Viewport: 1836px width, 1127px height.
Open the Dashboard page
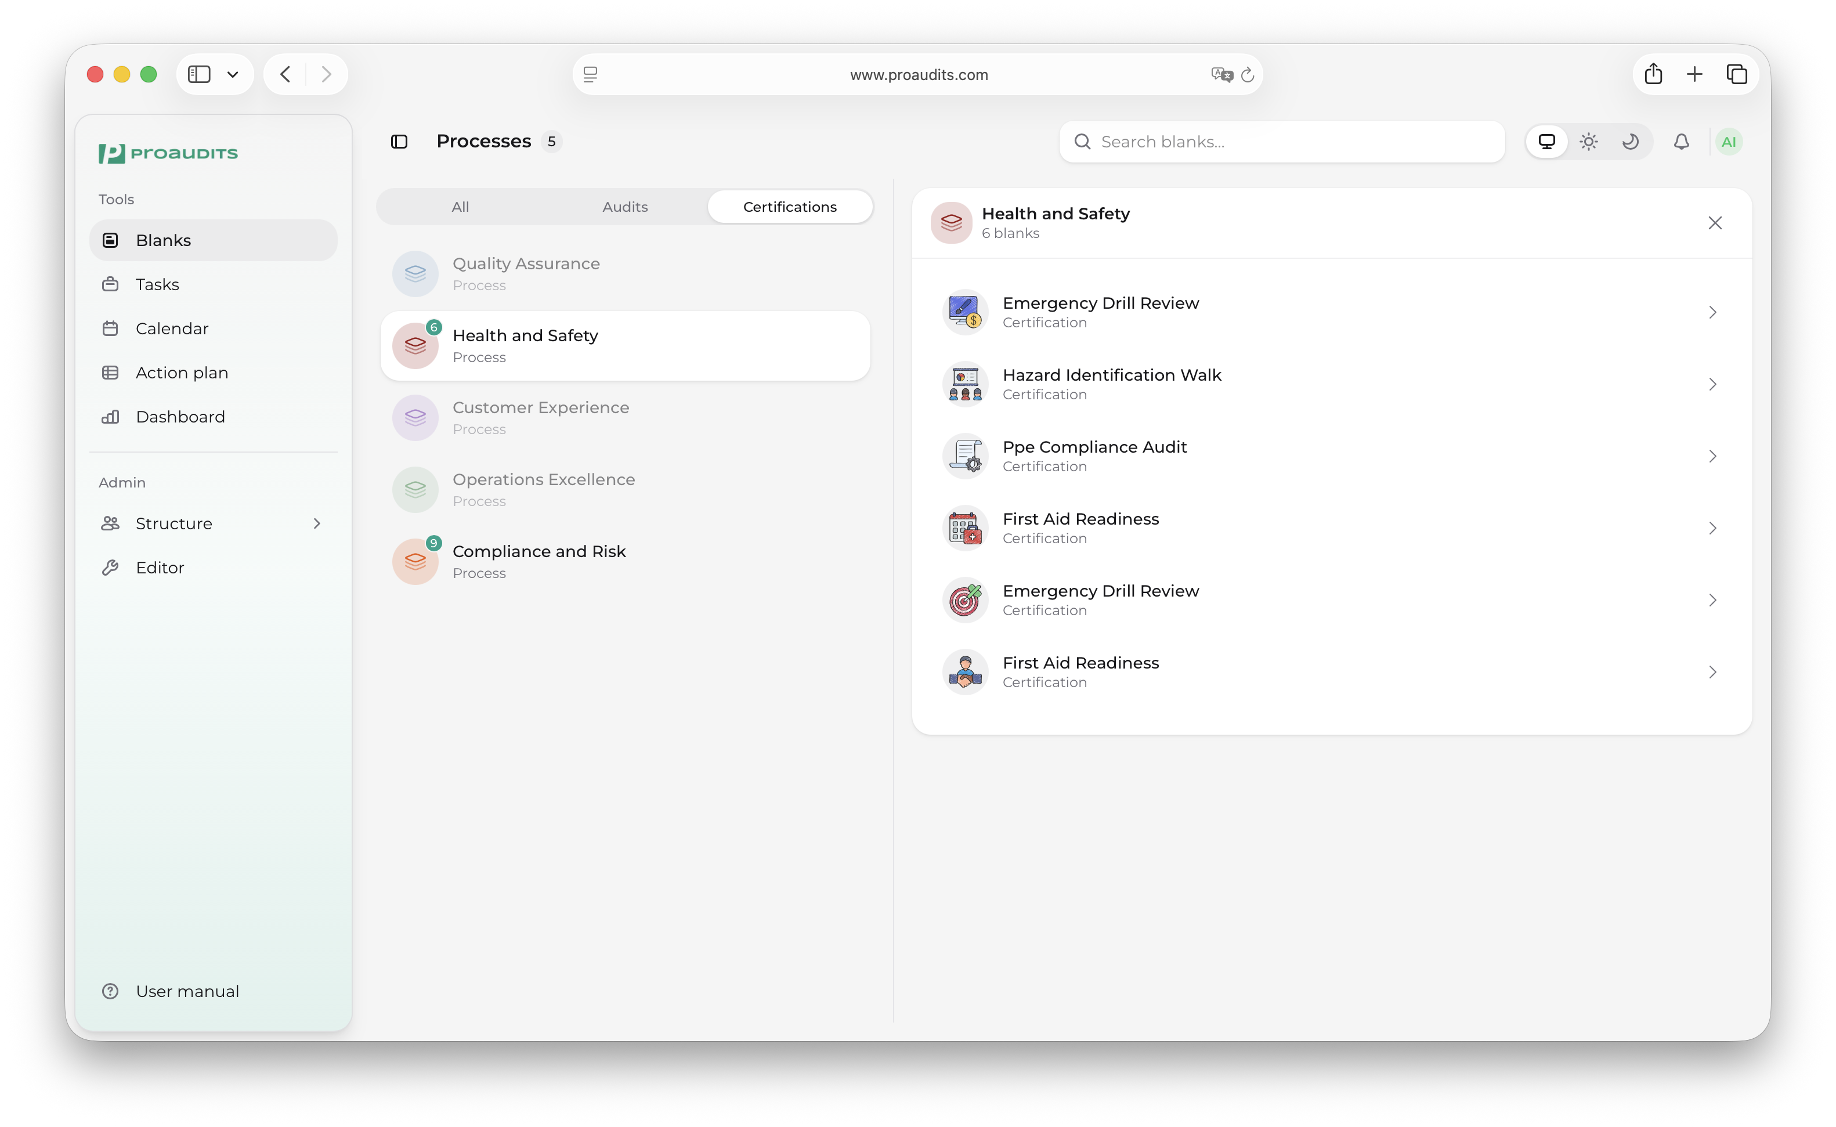pyautogui.click(x=213, y=416)
